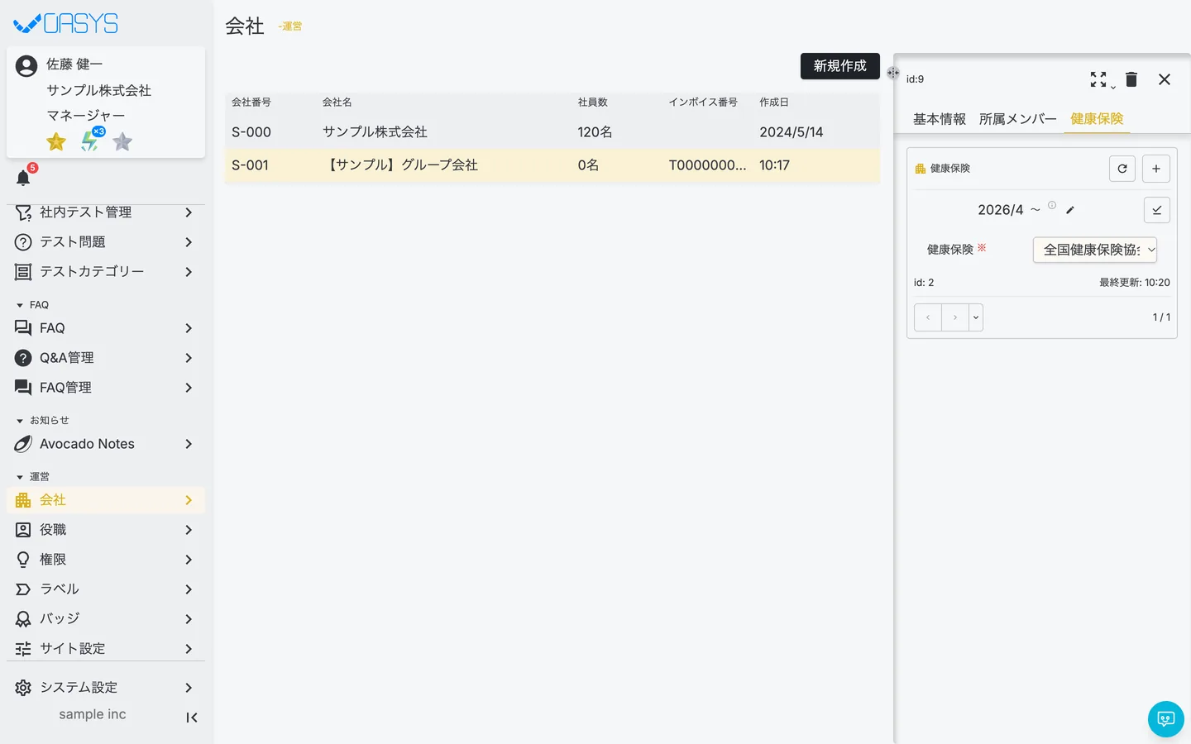This screenshot has width=1191, height=744.
Task: Click the lightning bolt x3 badge
Action: point(91,141)
